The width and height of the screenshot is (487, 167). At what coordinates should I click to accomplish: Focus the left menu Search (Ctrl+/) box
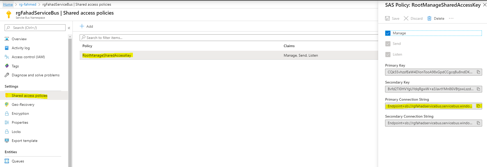click(x=35, y=28)
